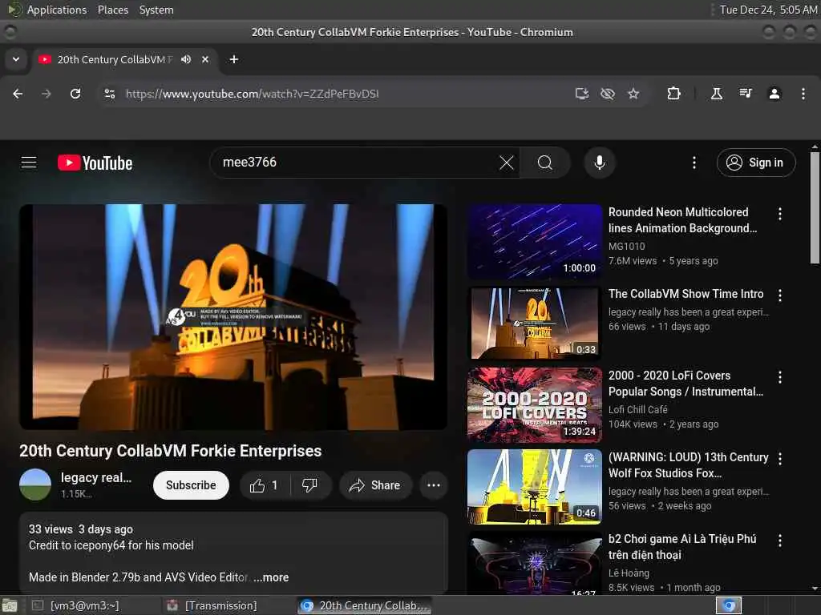Like the video with thumbs up
The image size is (821, 615).
point(265,485)
